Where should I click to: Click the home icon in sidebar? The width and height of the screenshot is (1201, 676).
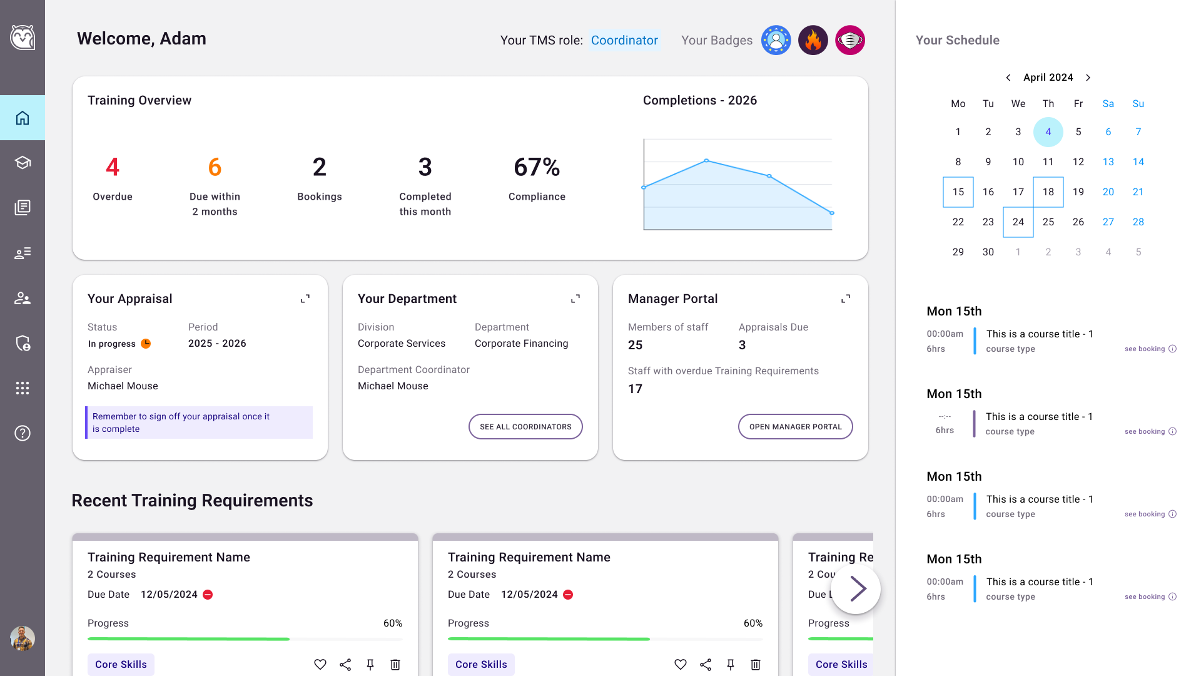(23, 118)
